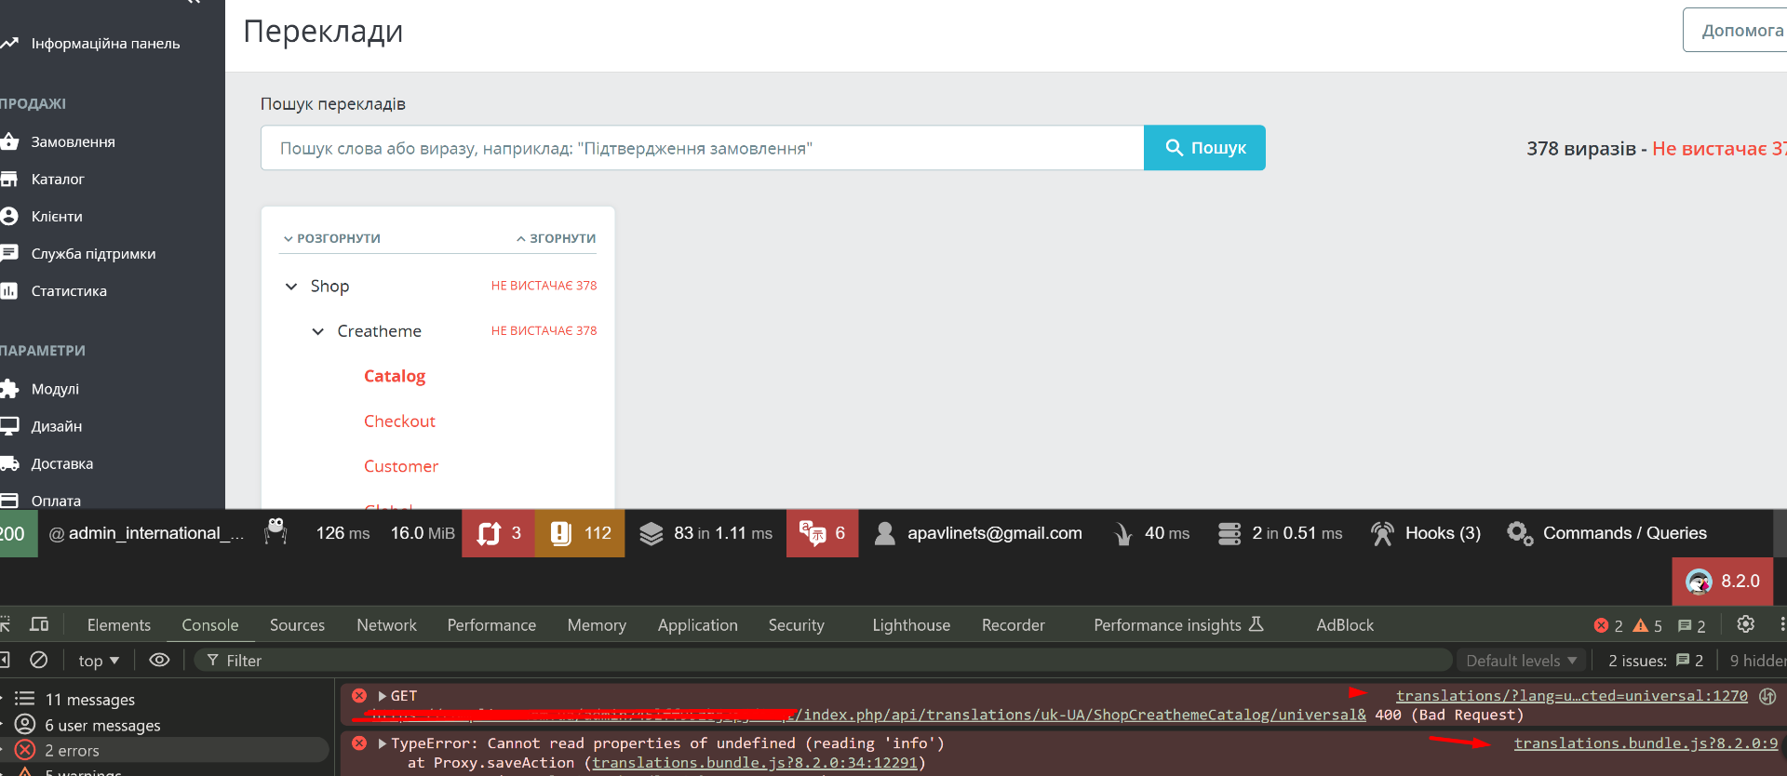Open the Замовлення basket icon in sidebar
Image resolution: width=1787 pixels, height=776 pixels.
pos(9,141)
